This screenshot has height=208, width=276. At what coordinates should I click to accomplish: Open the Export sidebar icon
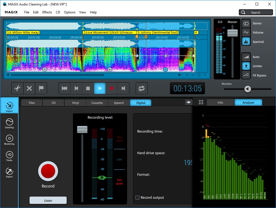click(x=9, y=172)
